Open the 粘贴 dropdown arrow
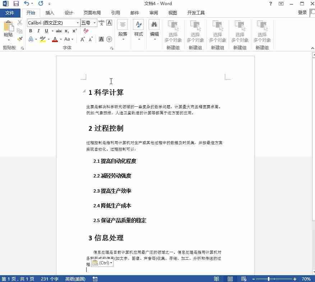315x282 pixels. point(8,40)
